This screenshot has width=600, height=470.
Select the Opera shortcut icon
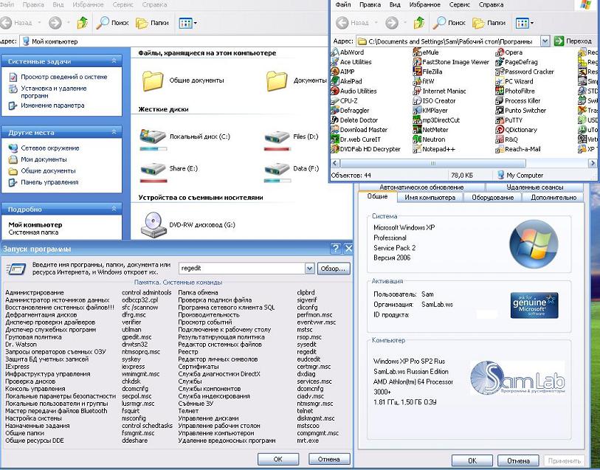coord(500,52)
